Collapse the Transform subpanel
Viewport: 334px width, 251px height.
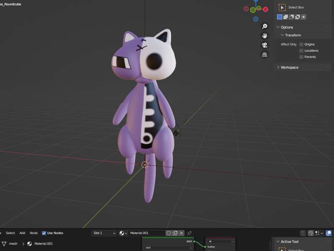point(282,35)
